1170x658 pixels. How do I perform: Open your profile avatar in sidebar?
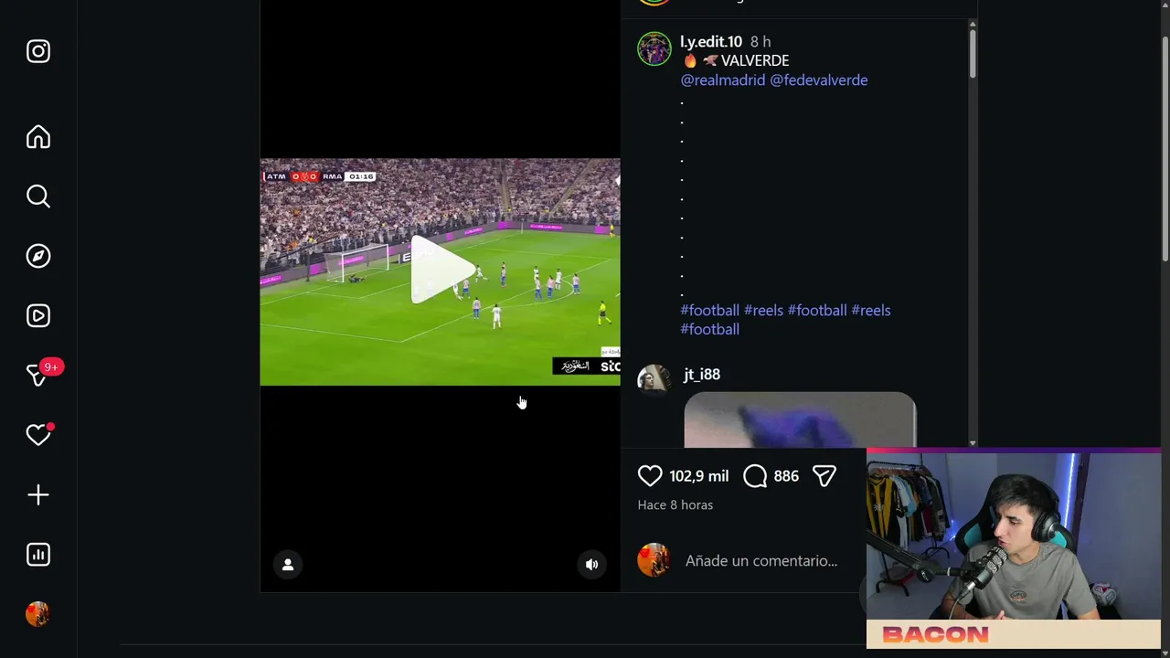tap(38, 614)
